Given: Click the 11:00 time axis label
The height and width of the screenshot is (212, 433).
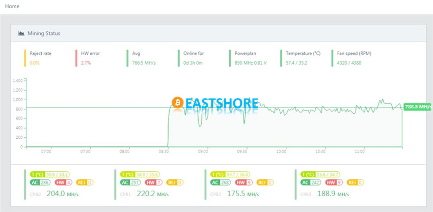Looking at the screenshot, I should point(360,152).
